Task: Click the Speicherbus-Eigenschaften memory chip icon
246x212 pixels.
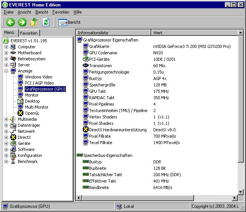Action: pyautogui.click(x=80, y=155)
